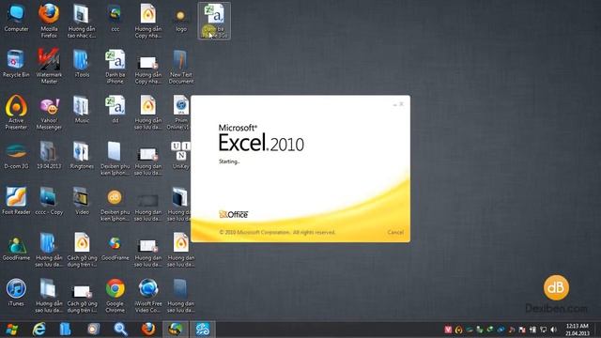Select the New Text Document file
Screen dimensions: 601x338
pos(181,67)
